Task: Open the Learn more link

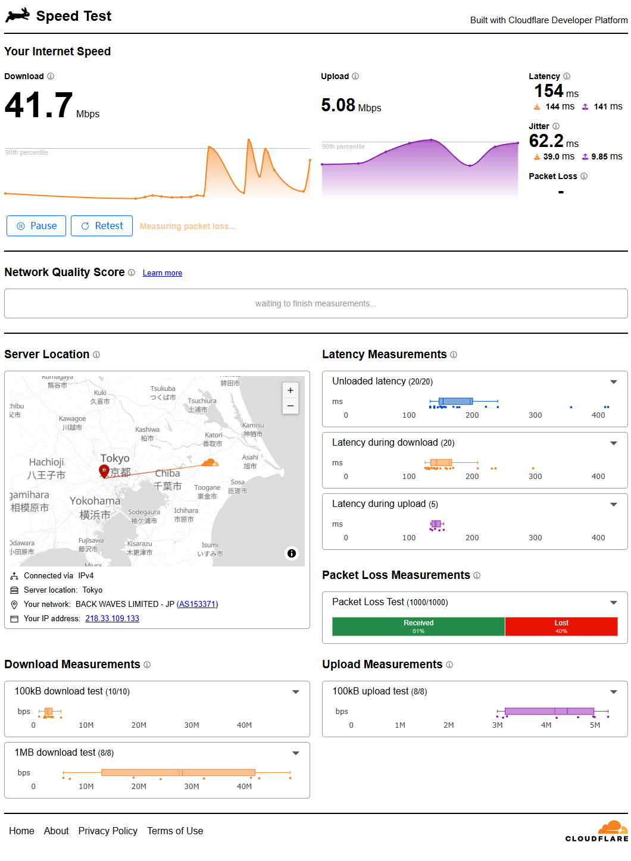Action: point(163,273)
